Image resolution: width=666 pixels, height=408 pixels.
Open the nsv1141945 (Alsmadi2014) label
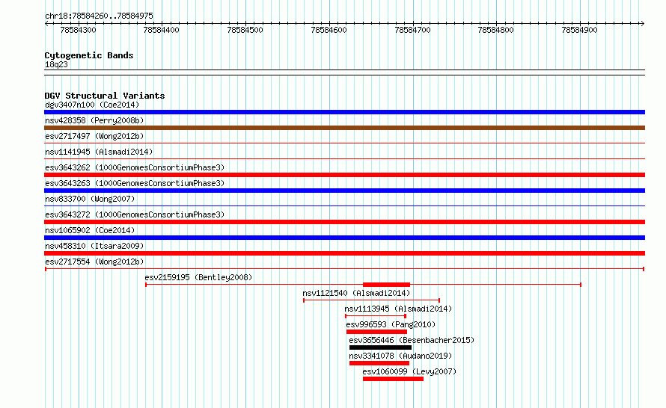point(99,152)
